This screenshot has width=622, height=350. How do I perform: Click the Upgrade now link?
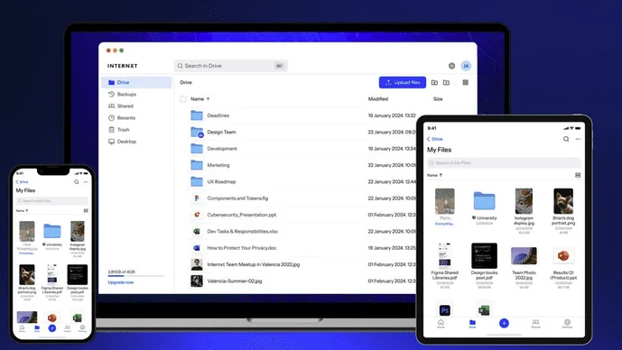(x=121, y=282)
